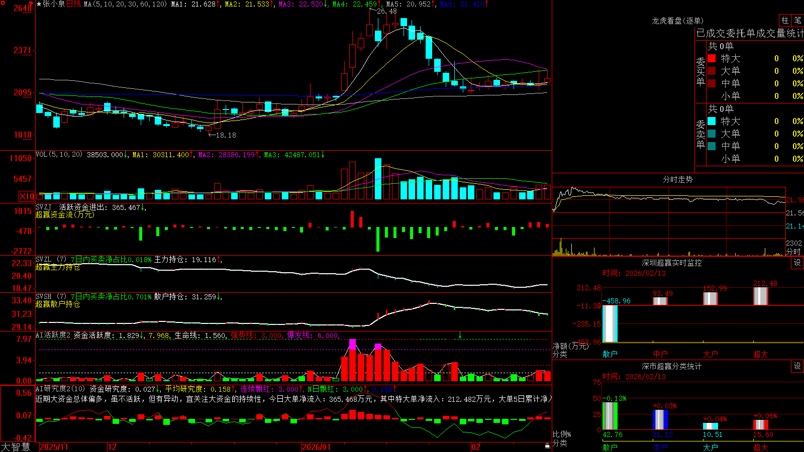The height and width of the screenshot is (452, 804).
Task: Click the 02 month timeline marker
Action: pyautogui.click(x=475, y=447)
